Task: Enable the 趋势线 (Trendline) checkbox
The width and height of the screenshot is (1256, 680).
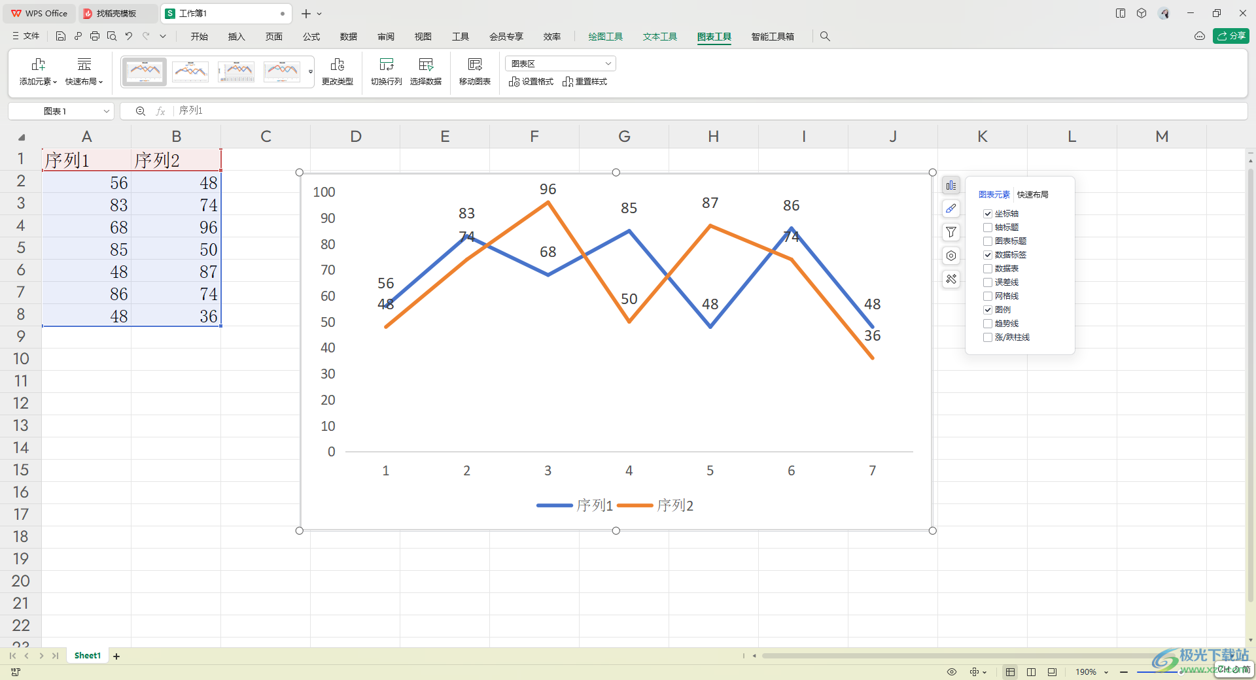Action: pos(988,324)
